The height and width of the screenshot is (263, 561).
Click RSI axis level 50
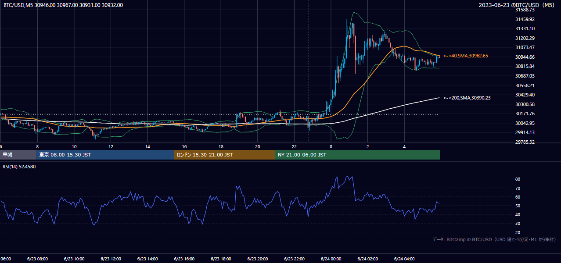[x=518, y=206]
